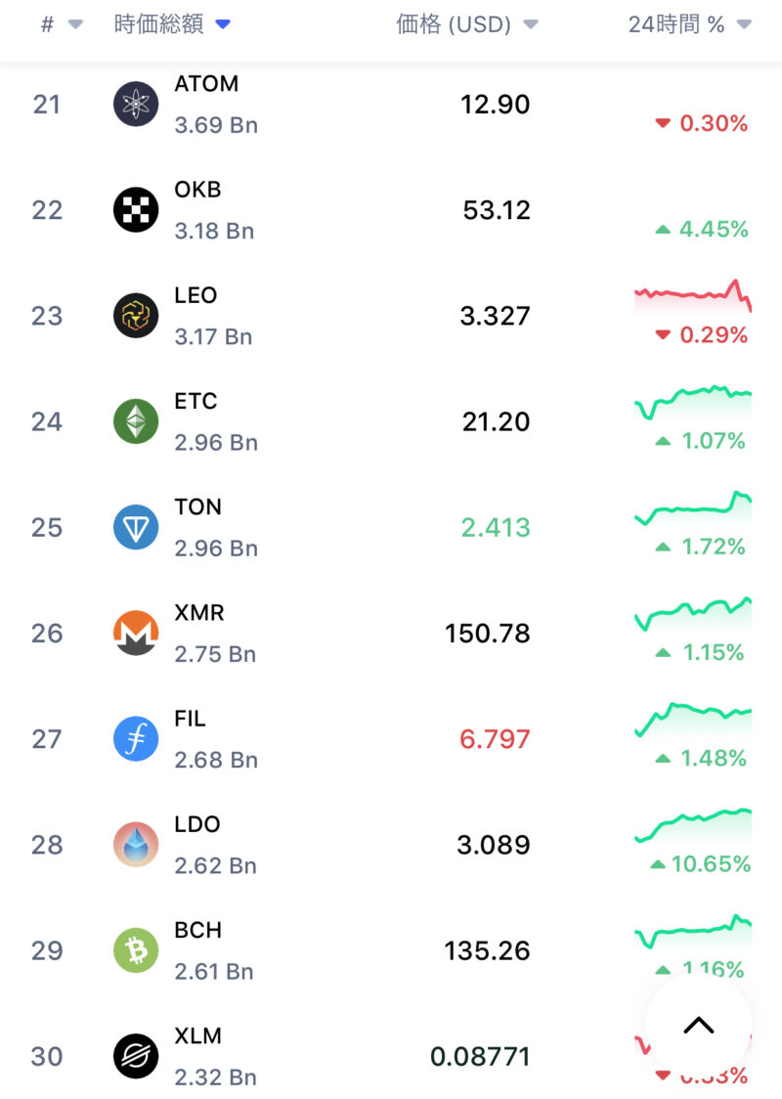Click the Bitcoin Cash BCH icon
Viewport: 782px width, 1099px height.
coord(136,950)
